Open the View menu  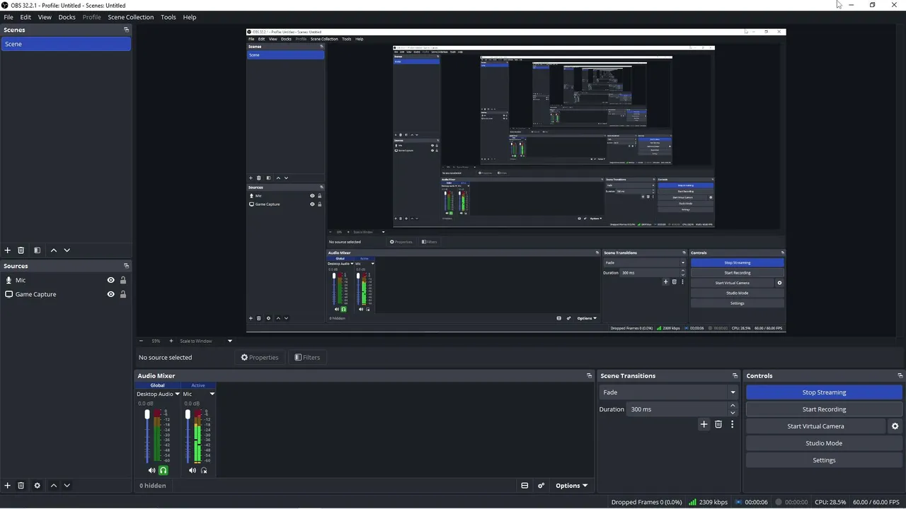pyautogui.click(x=45, y=17)
